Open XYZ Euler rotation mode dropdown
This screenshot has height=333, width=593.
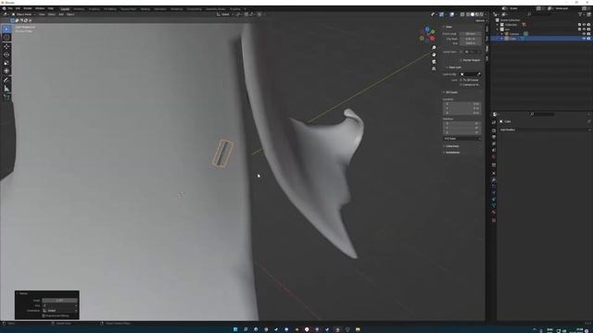[x=461, y=139]
